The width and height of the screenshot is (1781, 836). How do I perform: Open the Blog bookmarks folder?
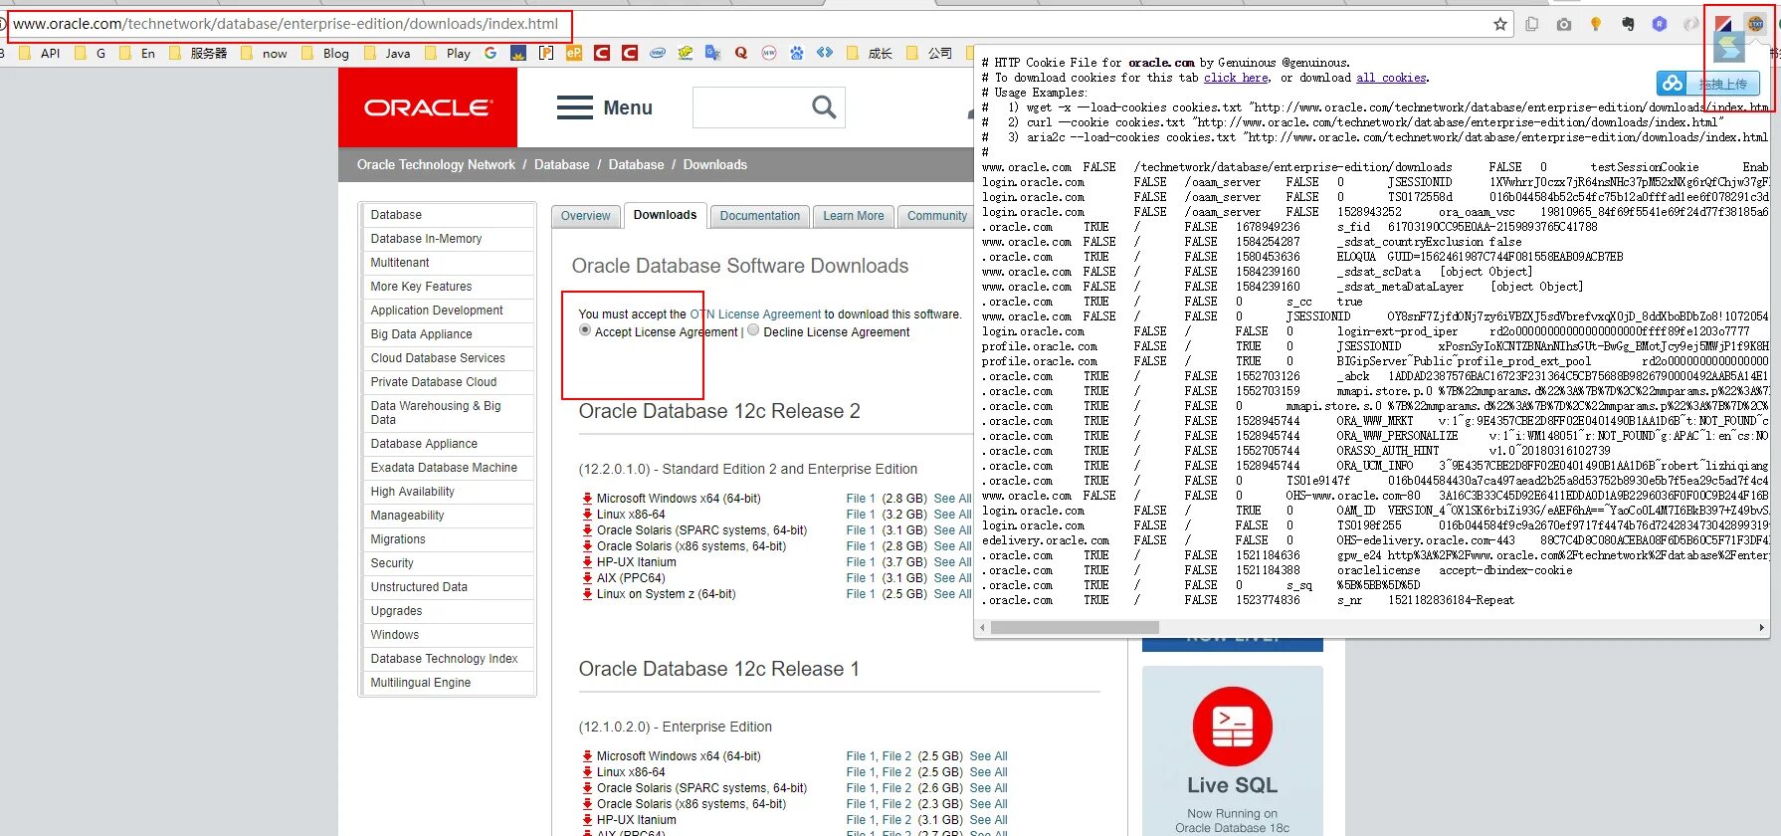click(325, 53)
